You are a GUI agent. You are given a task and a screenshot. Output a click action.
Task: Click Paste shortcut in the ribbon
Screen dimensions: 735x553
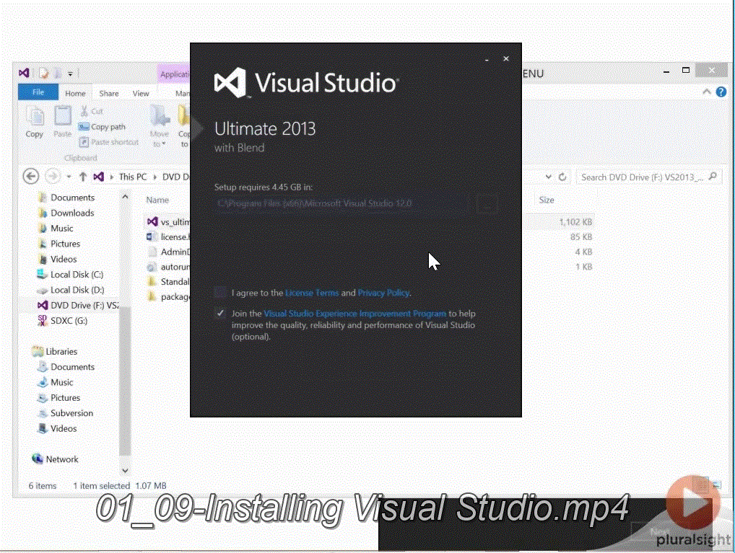tap(109, 142)
